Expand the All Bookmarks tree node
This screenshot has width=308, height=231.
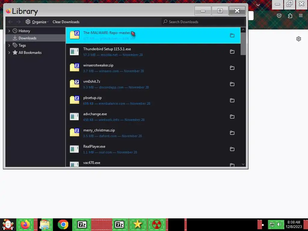[9, 52]
